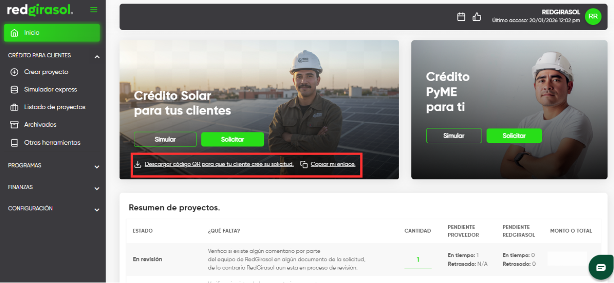Image resolution: width=614 pixels, height=283 pixels.
Task: Open the RR user avatar menu
Action: 593,17
